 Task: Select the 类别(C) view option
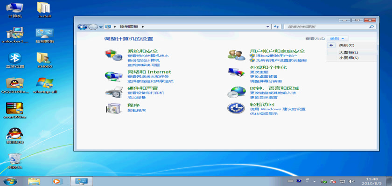(347, 45)
